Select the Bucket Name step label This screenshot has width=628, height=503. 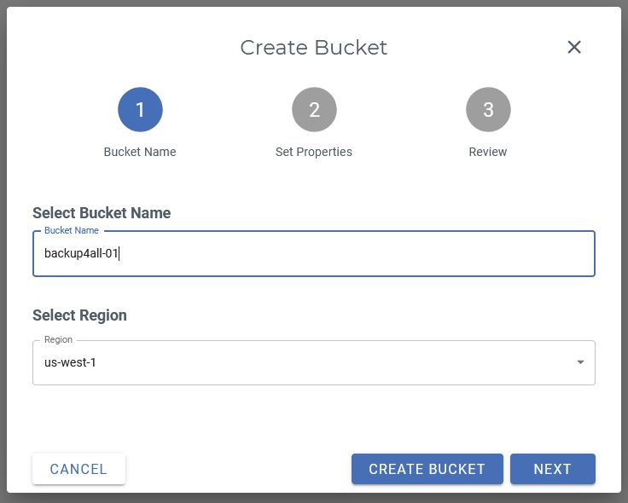(140, 152)
